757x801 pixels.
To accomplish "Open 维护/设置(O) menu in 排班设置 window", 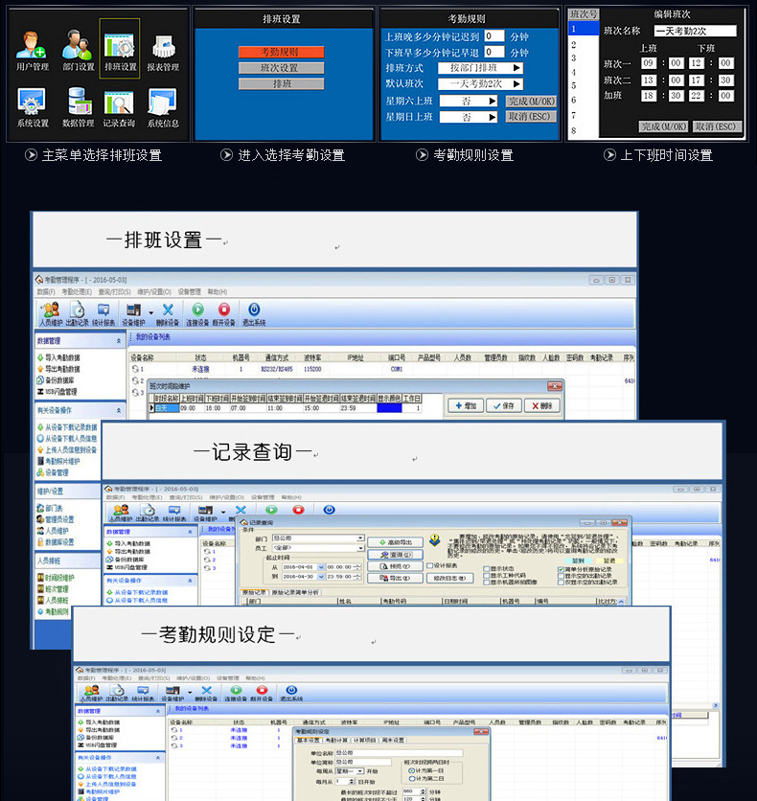I will 154,291.
